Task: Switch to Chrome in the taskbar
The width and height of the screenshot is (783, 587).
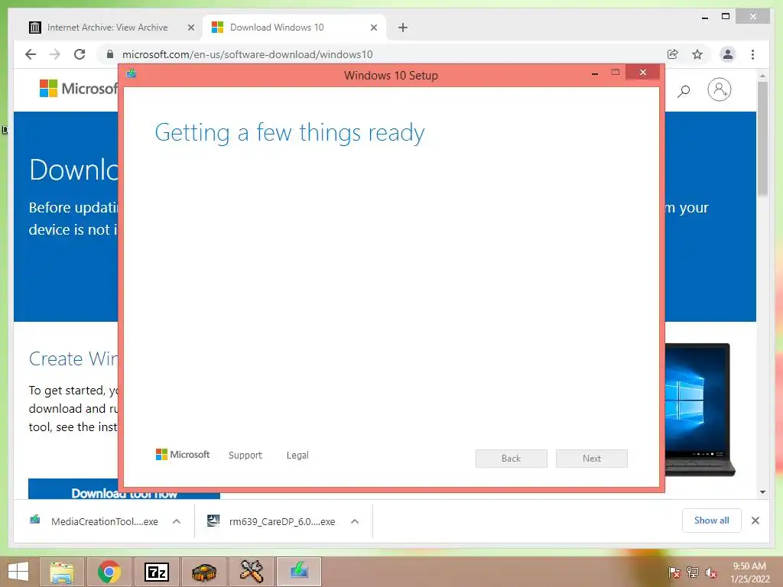Action: (109, 572)
